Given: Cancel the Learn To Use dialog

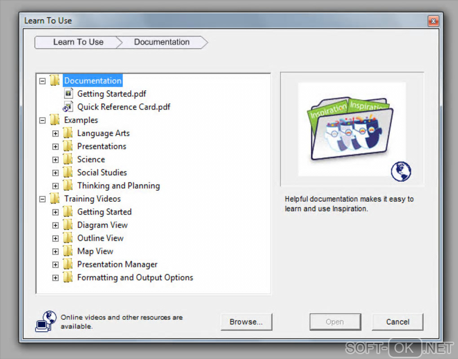Looking at the screenshot, I should (x=397, y=322).
